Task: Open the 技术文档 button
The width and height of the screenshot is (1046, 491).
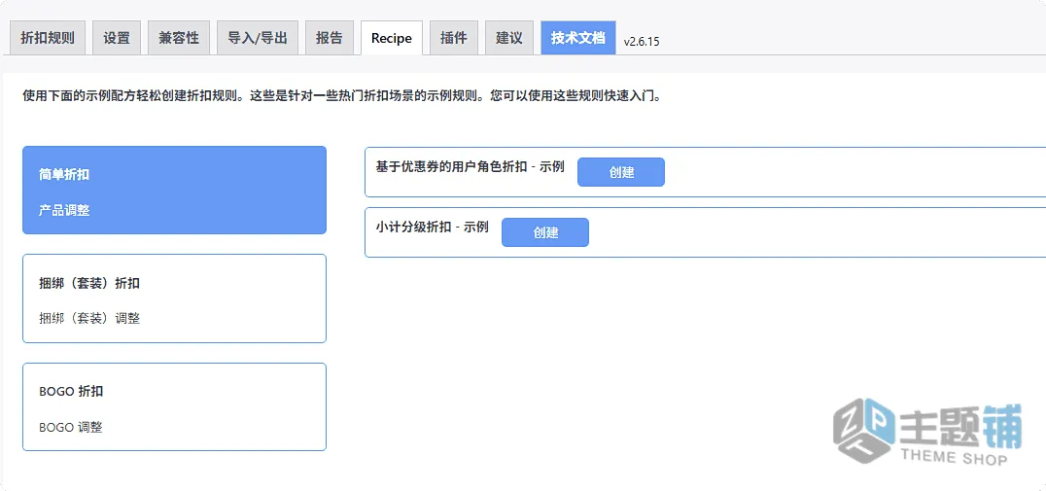Action: 577,37
